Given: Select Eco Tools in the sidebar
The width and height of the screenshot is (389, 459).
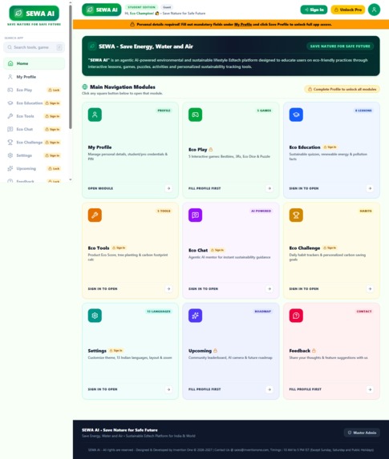Looking at the screenshot, I should (34, 116).
